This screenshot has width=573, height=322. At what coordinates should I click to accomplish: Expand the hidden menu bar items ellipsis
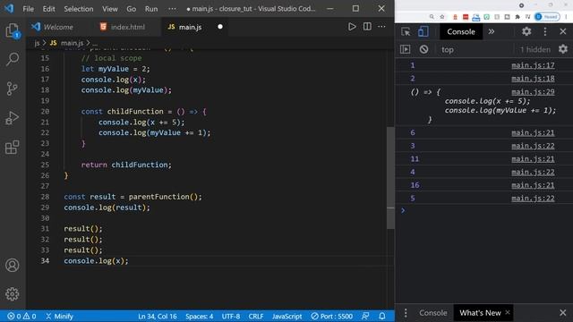[172, 9]
